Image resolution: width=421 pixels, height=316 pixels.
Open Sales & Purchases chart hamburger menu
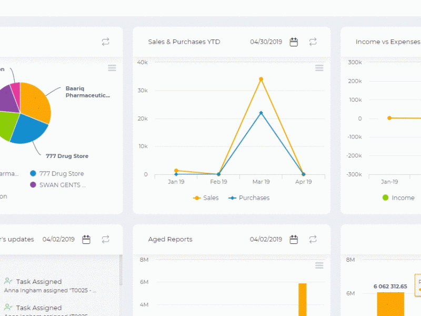(319, 68)
